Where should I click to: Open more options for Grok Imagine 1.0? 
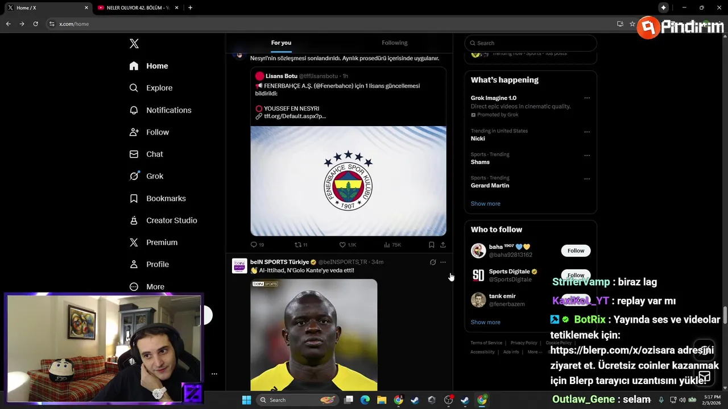click(587, 98)
